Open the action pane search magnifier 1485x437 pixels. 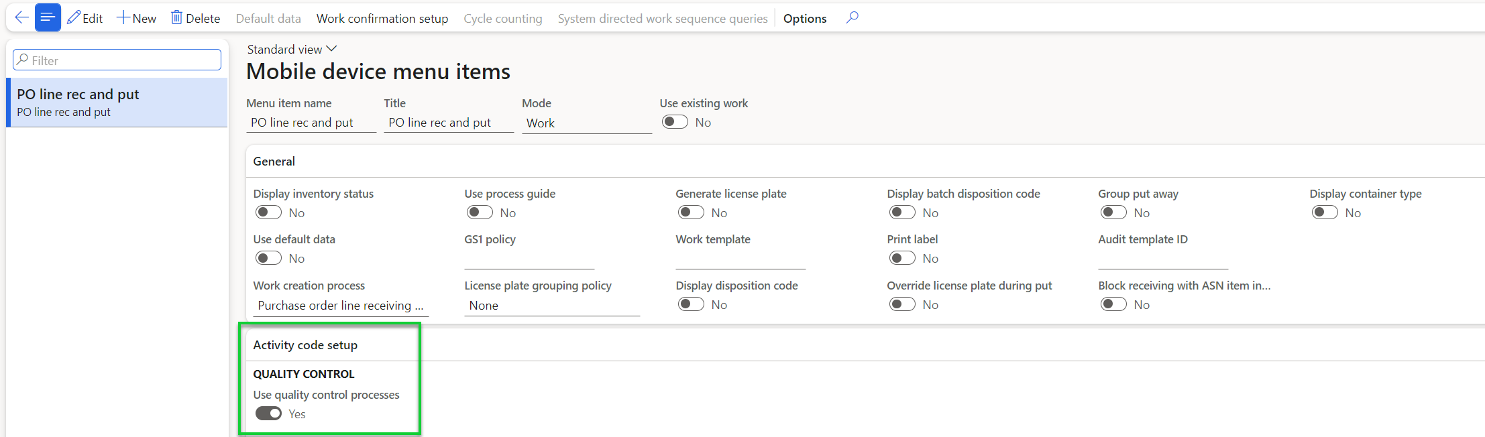click(x=852, y=17)
